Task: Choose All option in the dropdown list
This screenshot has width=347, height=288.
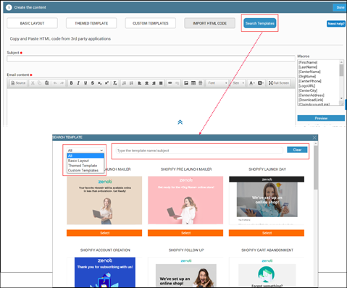Action: (x=85, y=156)
